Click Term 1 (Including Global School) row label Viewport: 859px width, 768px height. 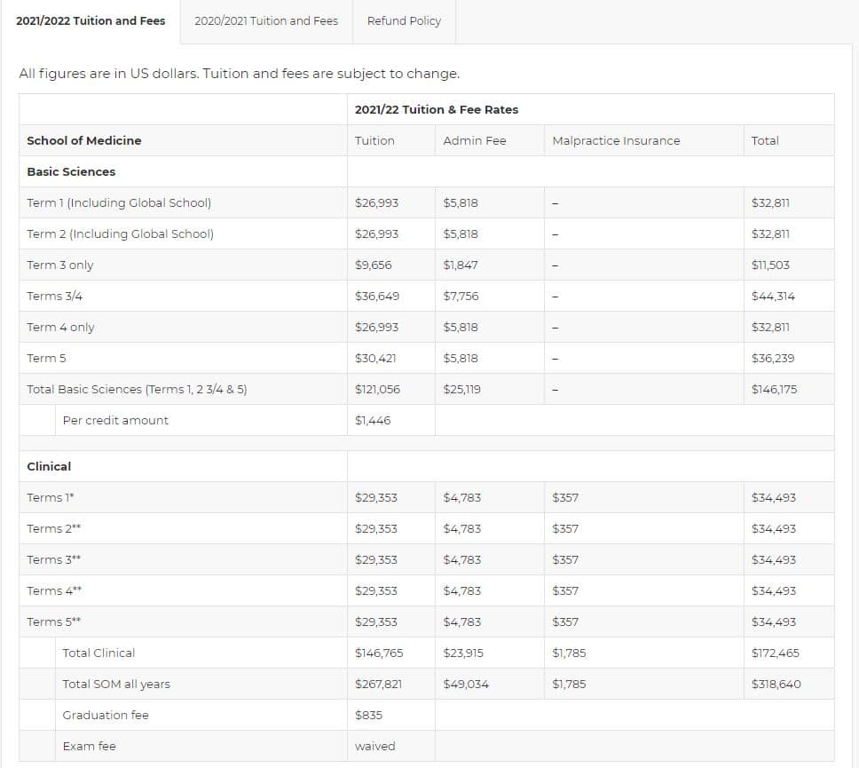119,202
